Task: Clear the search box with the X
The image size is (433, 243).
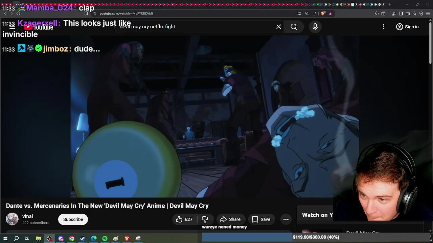Action: click(279, 27)
